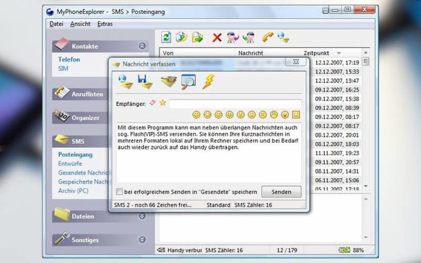Open the Ansicht menu
This screenshot has height=263, width=421.
point(80,24)
